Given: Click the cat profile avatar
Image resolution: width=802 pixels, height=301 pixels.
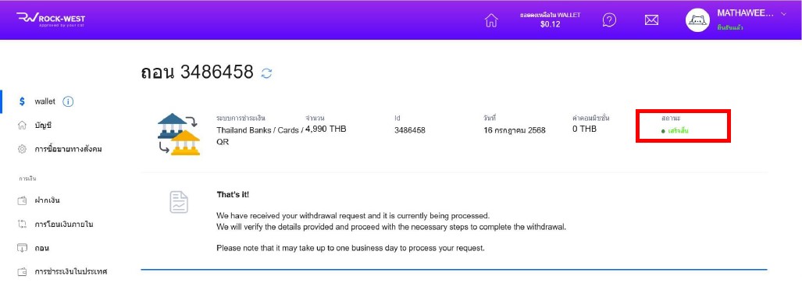Looking at the screenshot, I should point(697,20).
